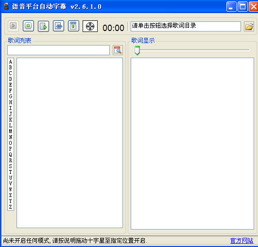Click the 00:00 timer display
This screenshot has width=258, height=247.
(113, 28)
